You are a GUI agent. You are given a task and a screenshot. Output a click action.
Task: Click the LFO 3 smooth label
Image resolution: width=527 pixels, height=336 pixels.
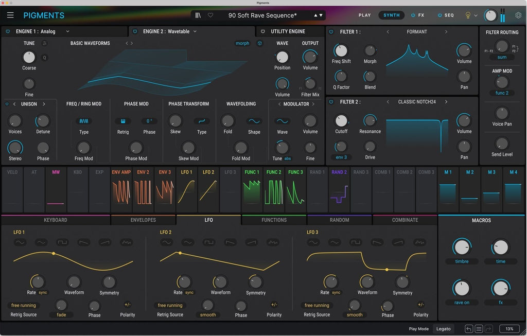(x=355, y=315)
